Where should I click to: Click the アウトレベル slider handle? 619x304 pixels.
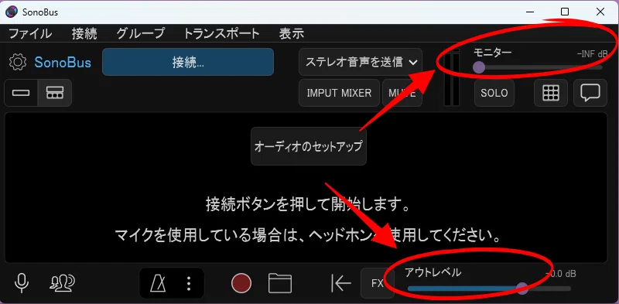pos(522,289)
